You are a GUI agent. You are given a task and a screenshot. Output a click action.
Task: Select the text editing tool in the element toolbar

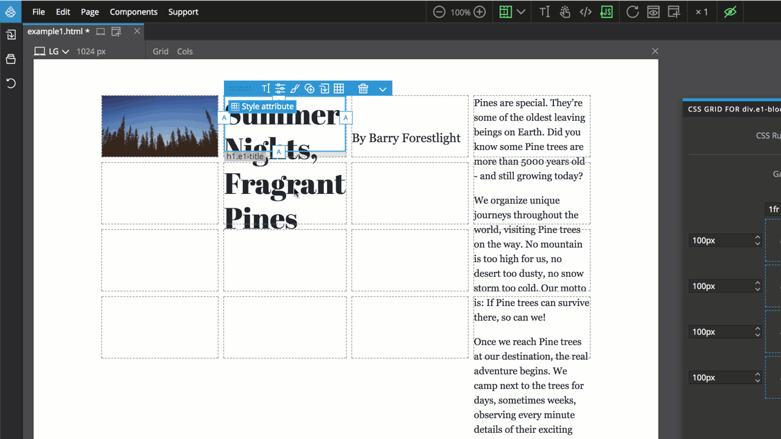[x=266, y=88]
